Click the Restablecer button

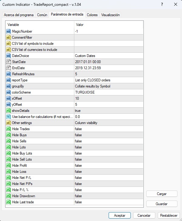tap(169, 216)
